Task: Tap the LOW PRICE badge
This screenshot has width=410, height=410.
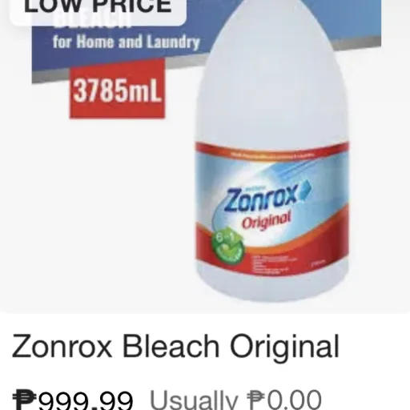Action: point(98,10)
